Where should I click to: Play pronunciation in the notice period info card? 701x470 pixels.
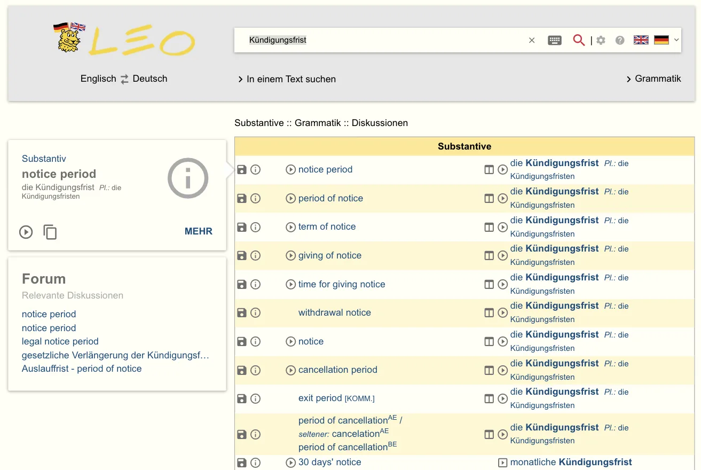tap(26, 232)
